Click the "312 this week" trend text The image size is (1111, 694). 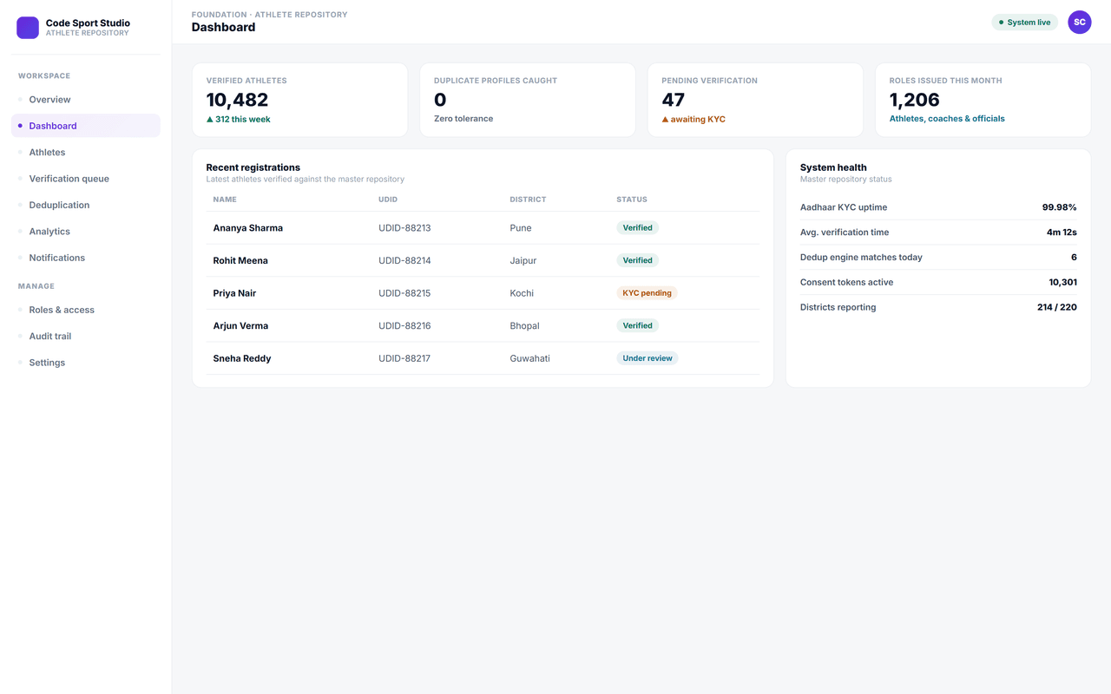(x=239, y=120)
